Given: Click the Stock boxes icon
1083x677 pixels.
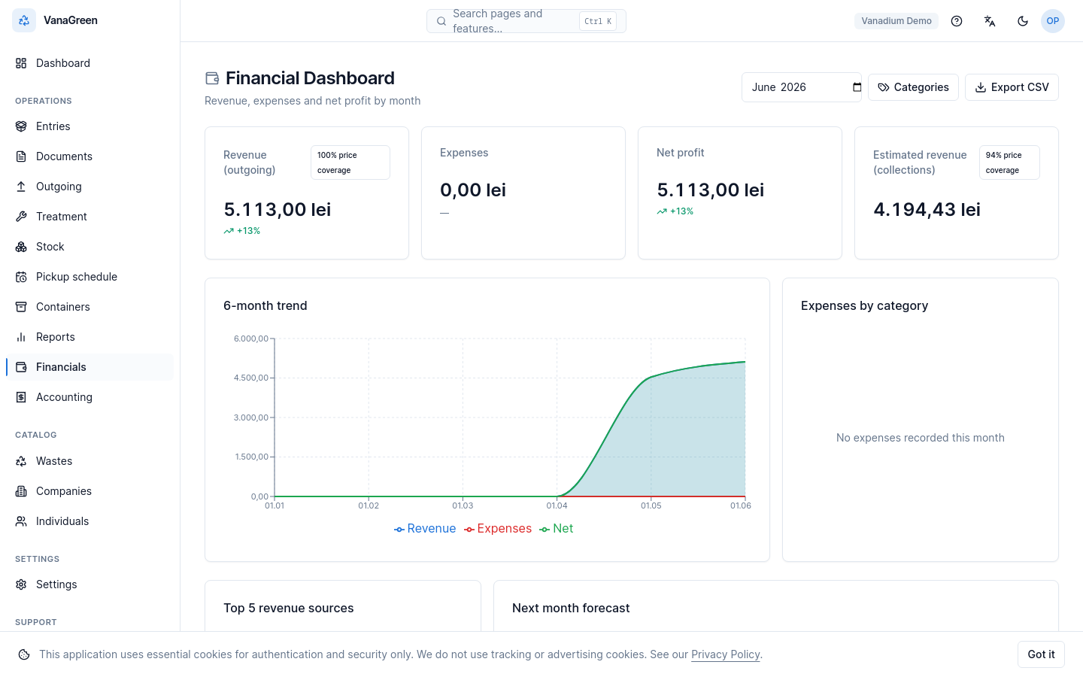Looking at the screenshot, I should point(21,247).
